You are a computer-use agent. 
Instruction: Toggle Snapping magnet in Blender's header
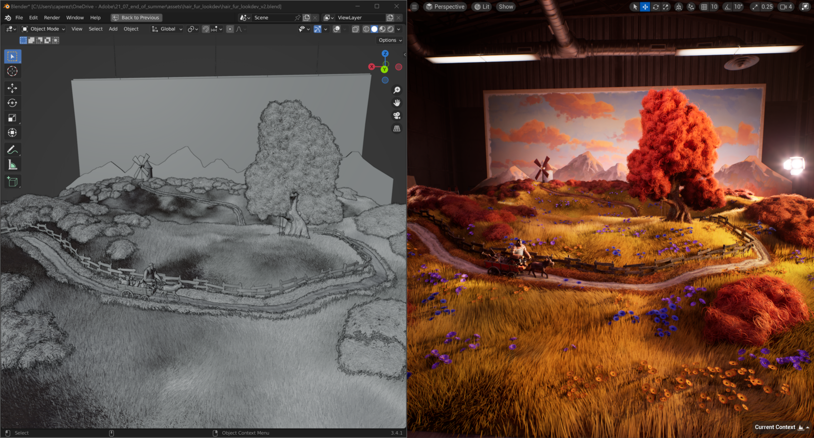(x=205, y=29)
